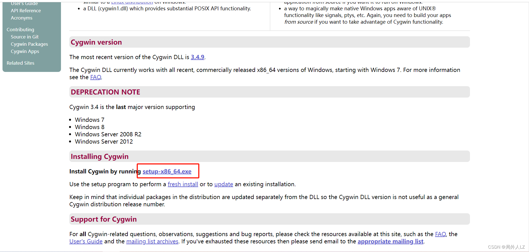Click the Cygwin version heading
The height and width of the screenshot is (252, 529).
coord(96,42)
